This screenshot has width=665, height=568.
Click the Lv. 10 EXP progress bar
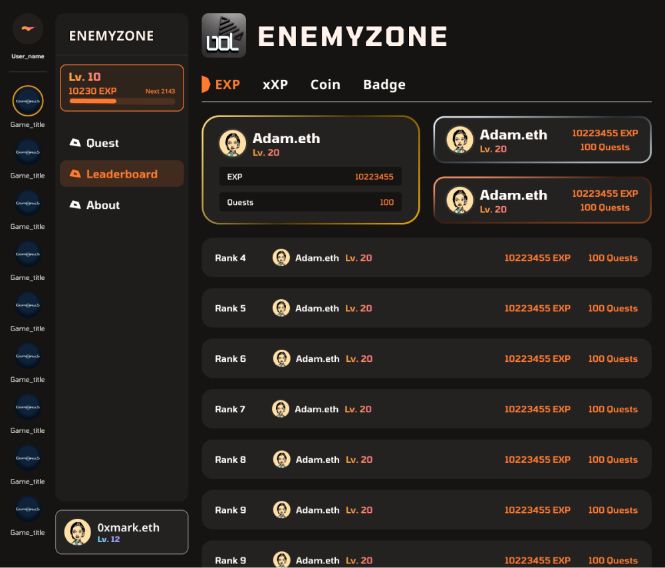click(x=122, y=101)
